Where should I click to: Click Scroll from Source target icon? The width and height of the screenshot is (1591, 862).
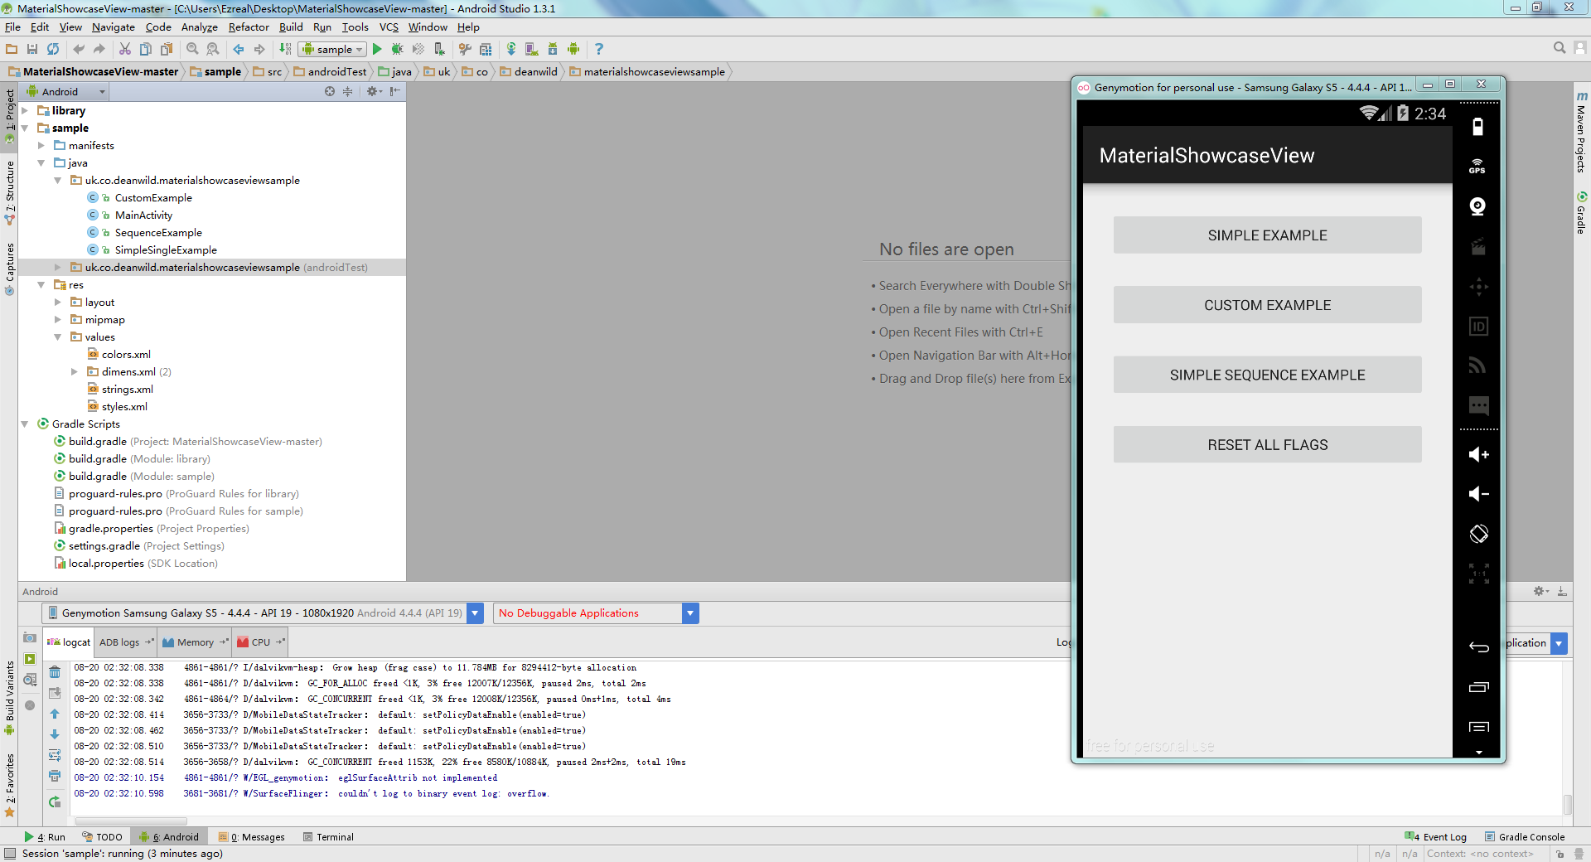coord(330,91)
